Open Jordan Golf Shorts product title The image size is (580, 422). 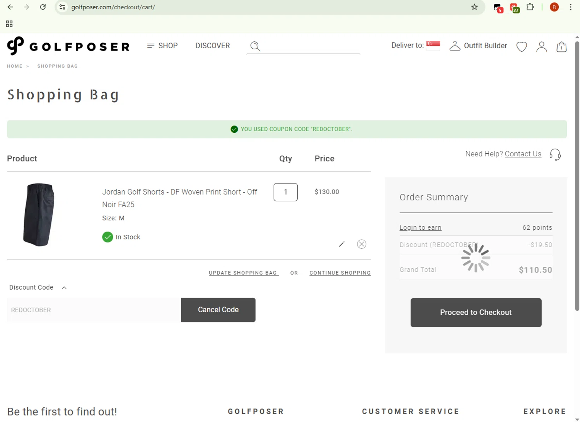click(x=180, y=198)
